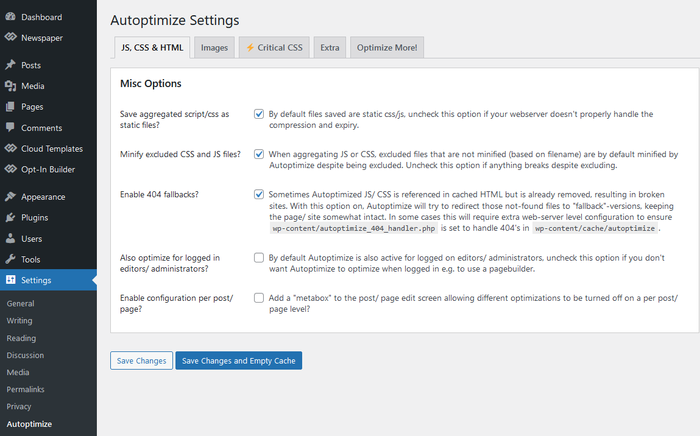The width and height of the screenshot is (700, 436).
Task: Click the Plugins plug icon
Action: (10, 217)
